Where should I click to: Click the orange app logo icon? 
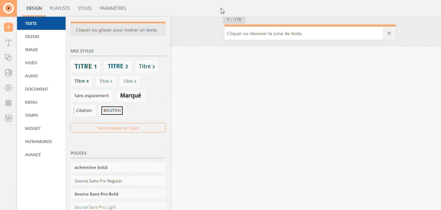8,8
